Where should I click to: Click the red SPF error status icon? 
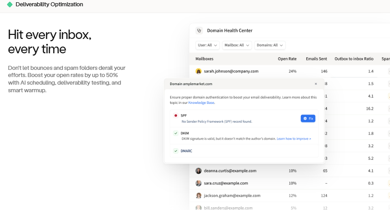176,116
